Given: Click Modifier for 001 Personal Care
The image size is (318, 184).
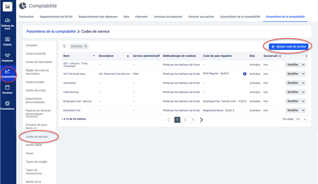Looking at the screenshot, I should [x=293, y=74].
